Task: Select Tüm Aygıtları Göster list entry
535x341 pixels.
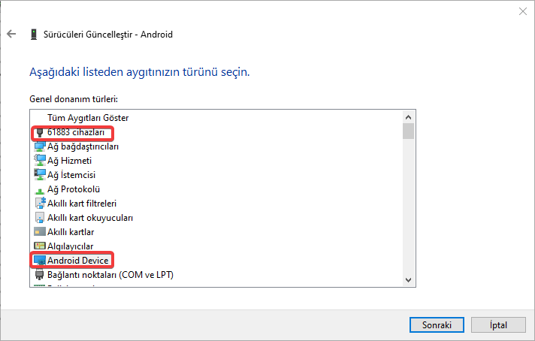Action: pos(88,118)
